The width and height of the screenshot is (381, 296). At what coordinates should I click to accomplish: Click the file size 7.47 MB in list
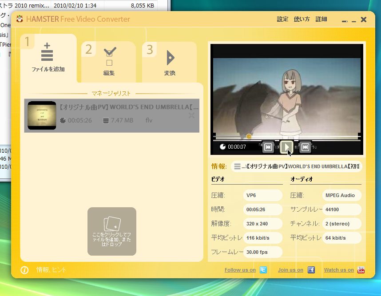[122, 120]
